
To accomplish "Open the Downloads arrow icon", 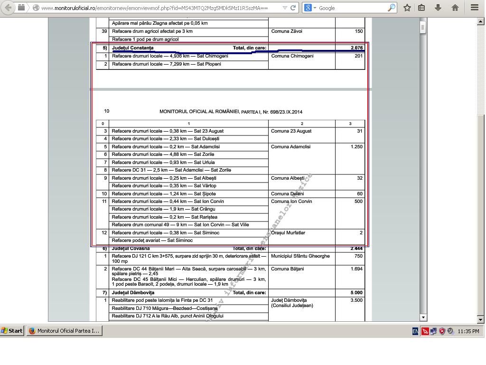I will 438,8.
